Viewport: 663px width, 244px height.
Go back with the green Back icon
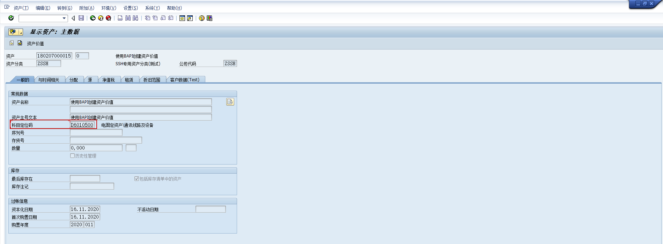tap(93, 18)
